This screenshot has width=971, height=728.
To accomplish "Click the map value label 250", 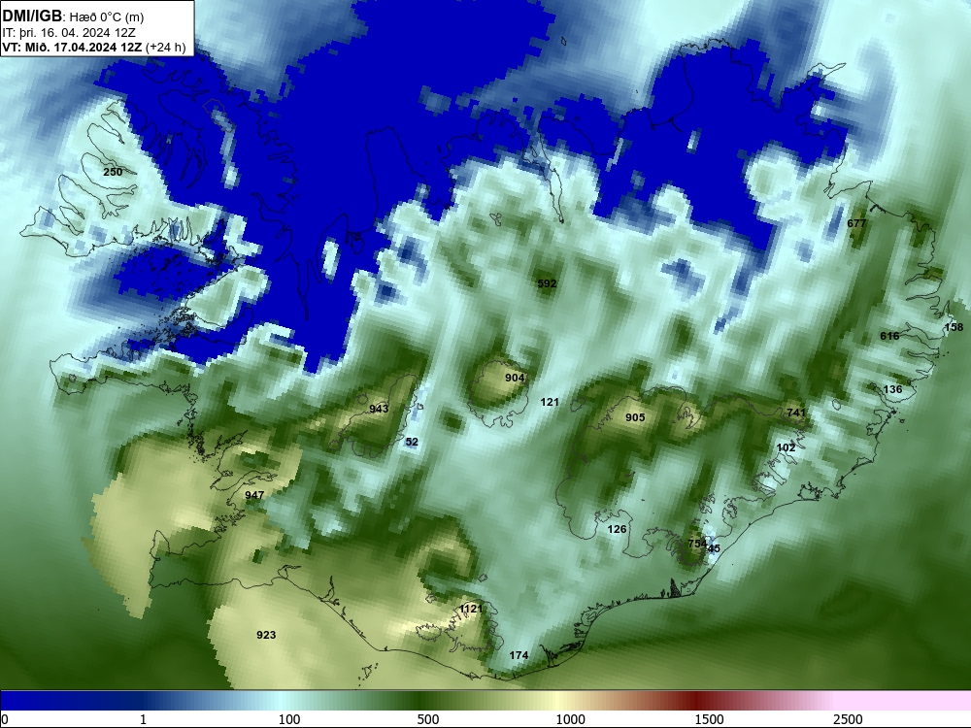I will [113, 172].
